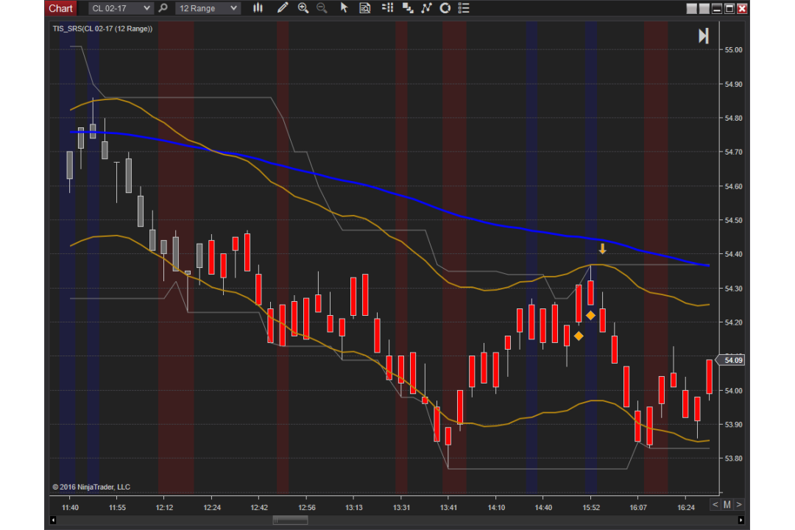Click the 54.09 current price marker

(x=731, y=360)
